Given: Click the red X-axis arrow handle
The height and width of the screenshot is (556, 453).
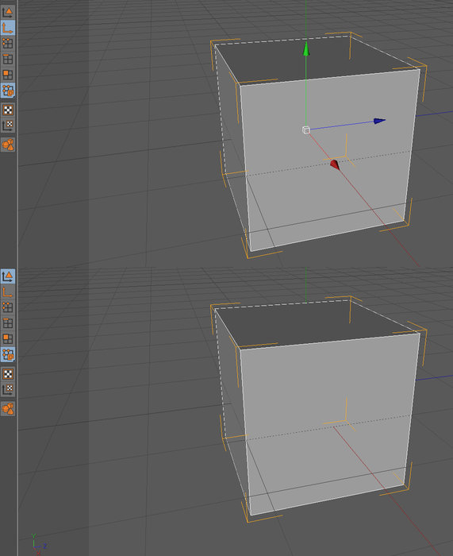Looking at the screenshot, I should pyautogui.click(x=335, y=164).
